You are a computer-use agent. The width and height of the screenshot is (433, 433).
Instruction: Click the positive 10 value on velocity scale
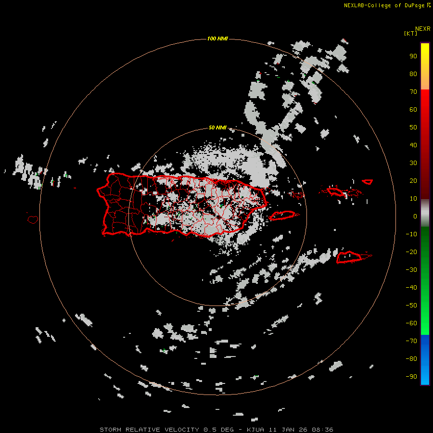[413, 199]
